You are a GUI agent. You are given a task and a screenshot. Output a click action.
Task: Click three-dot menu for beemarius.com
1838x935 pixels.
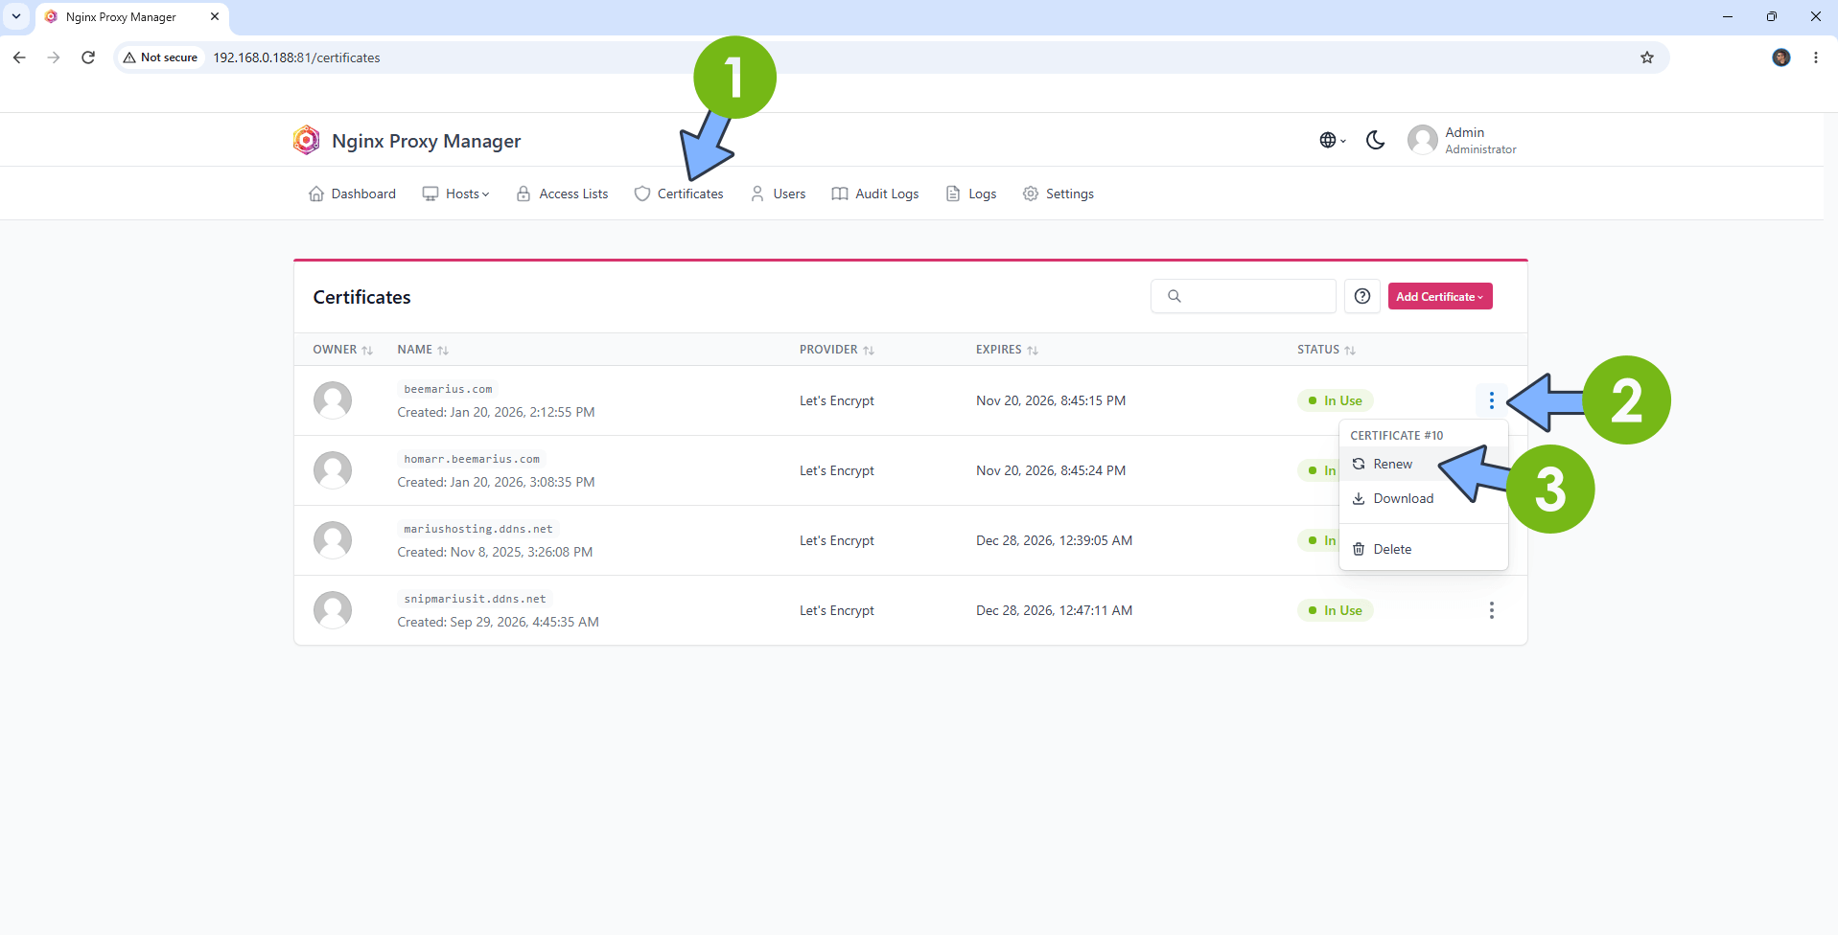(x=1491, y=400)
